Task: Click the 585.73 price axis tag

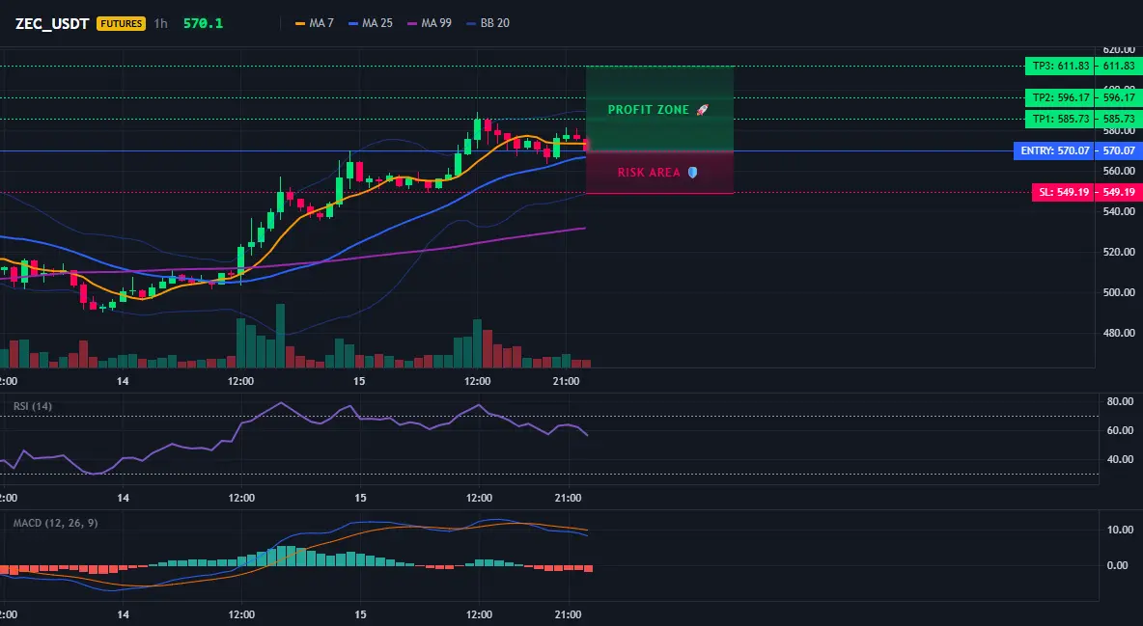Action: pyautogui.click(x=1119, y=118)
